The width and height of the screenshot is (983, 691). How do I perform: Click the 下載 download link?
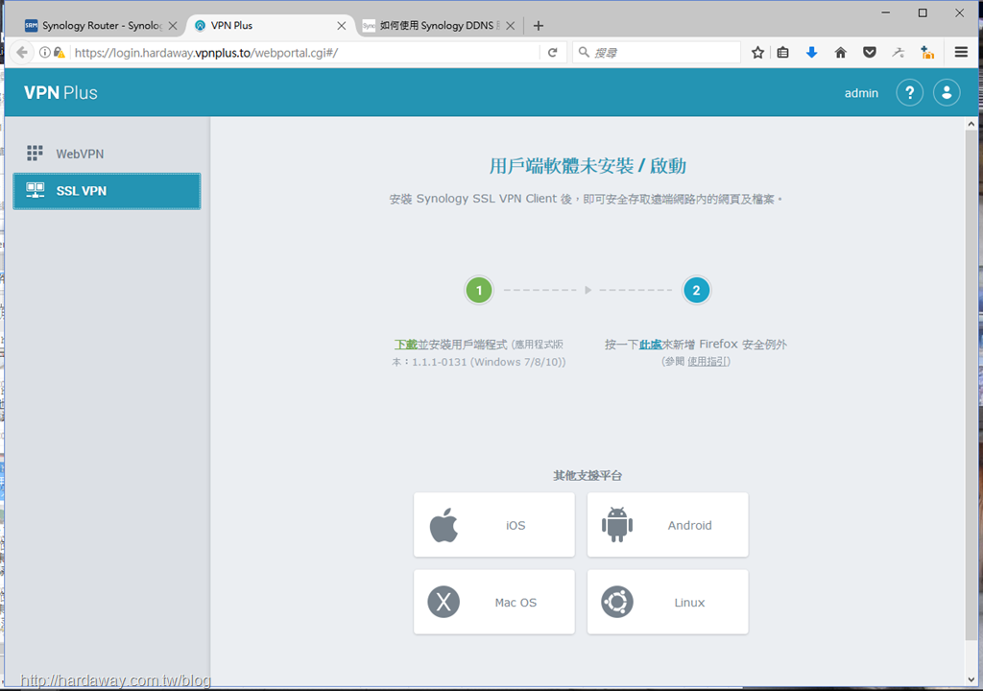click(x=406, y=345)
